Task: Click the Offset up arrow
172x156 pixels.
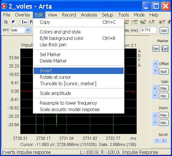Action: [155, 64]
